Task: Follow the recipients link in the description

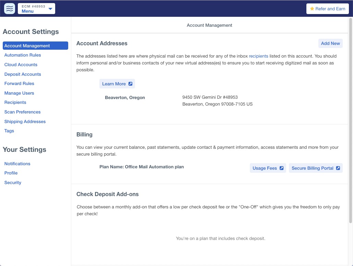Action: point(258,56)
